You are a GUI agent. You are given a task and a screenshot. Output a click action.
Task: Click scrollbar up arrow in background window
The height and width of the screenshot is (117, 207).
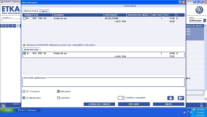tap(205, 25)
